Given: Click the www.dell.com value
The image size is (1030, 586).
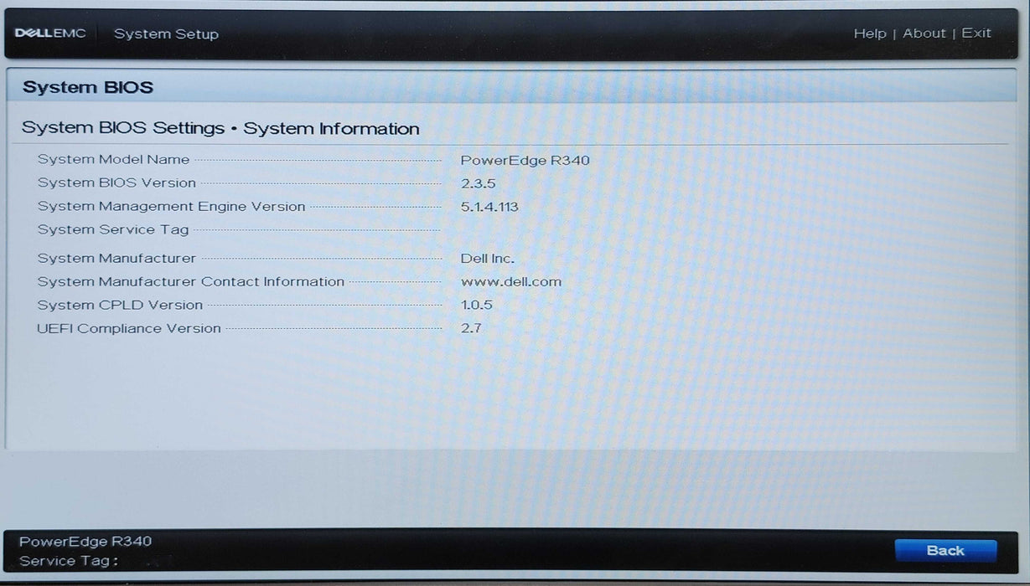Looking at the screenshot, I should 511,282.
